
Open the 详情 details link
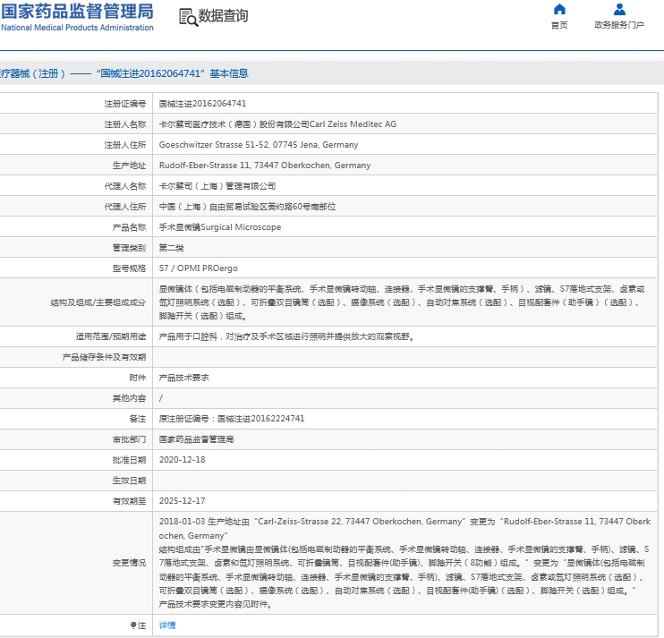[167, 625]
